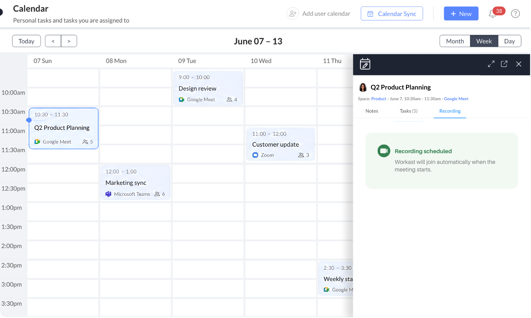Click the Google Meet icon on Q2 Product Planning event
The width and height of the screenshot is (531, 318).
pos(37,142)
